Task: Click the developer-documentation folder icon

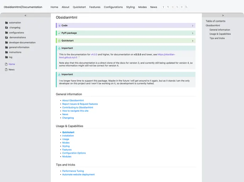Action: click(6, 42)
